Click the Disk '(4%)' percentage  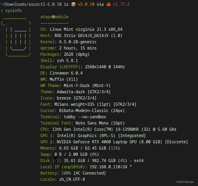point(122,161)
